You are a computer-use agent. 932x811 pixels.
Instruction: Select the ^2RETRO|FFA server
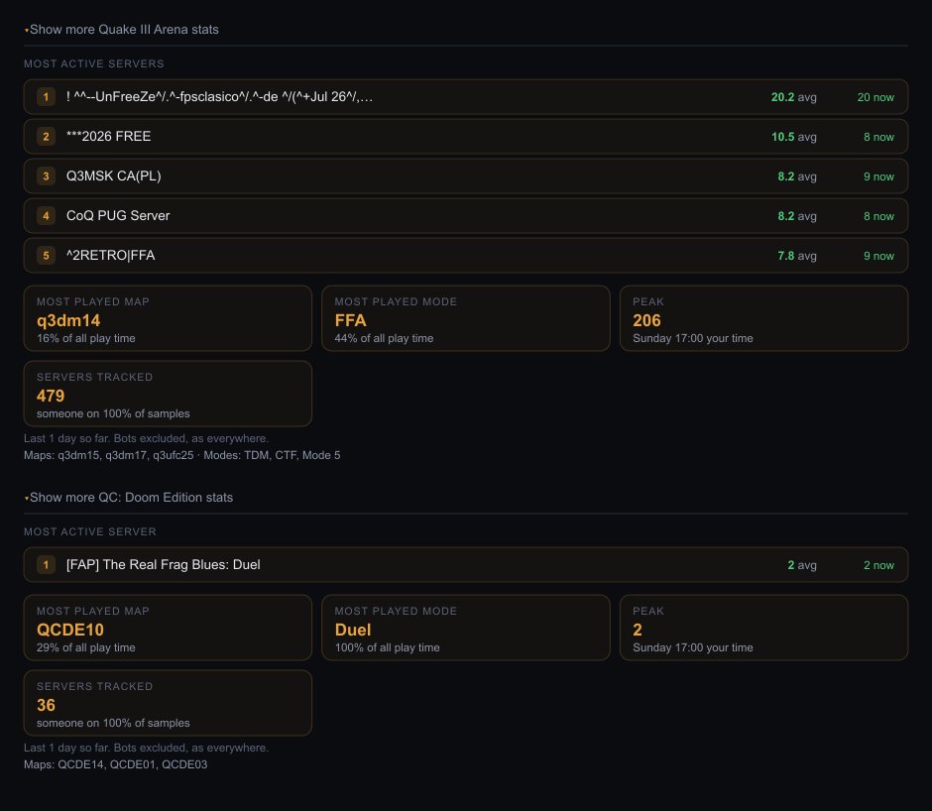466,256
